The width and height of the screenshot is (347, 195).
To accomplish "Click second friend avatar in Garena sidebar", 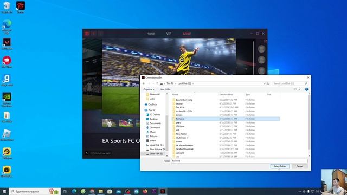I will [x=261, y=60].
